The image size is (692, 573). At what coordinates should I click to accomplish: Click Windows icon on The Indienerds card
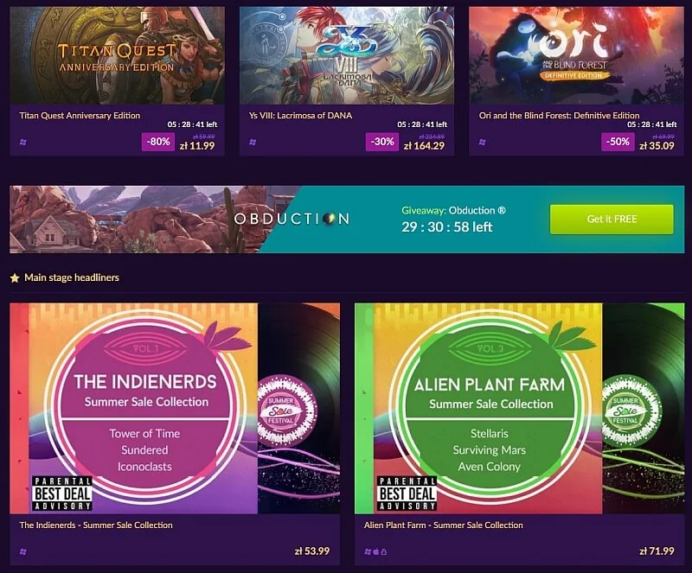point(23,551)
